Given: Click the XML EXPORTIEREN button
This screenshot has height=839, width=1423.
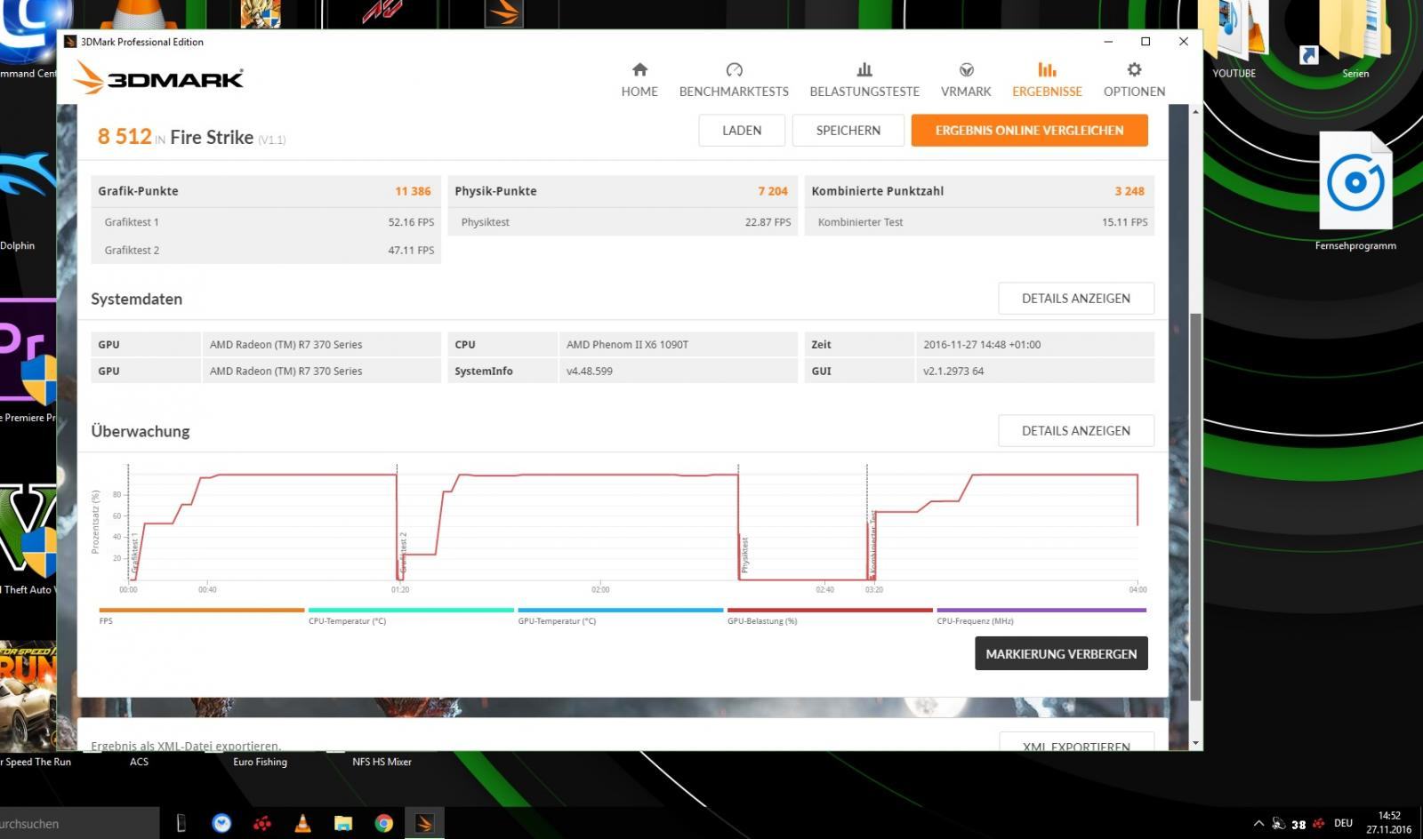Looking at the screenshot, I should (1076, 742).
